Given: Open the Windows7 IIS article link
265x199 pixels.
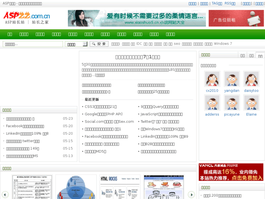Looking at the screenshot, I should [163, 129].
